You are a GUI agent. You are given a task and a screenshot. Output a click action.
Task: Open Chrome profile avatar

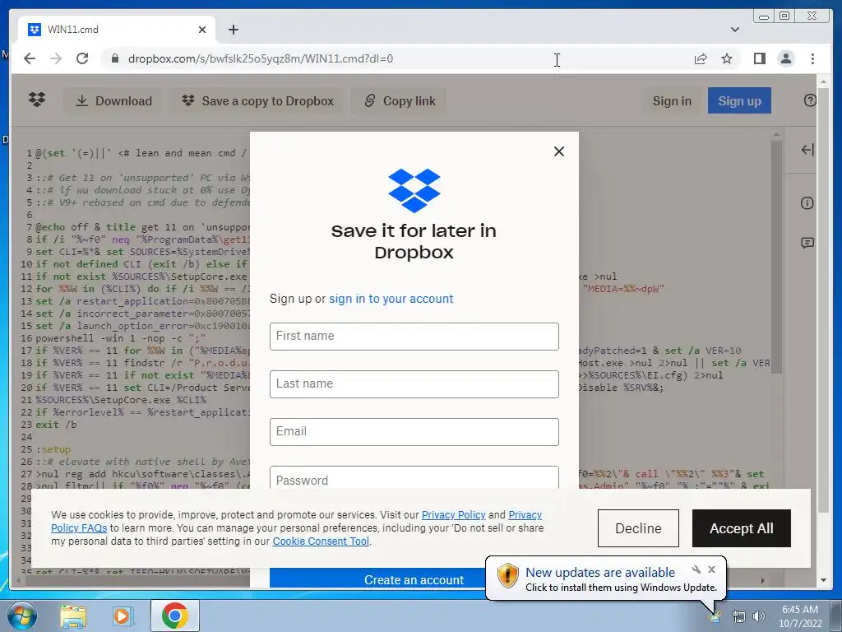(x=785, y=58)
